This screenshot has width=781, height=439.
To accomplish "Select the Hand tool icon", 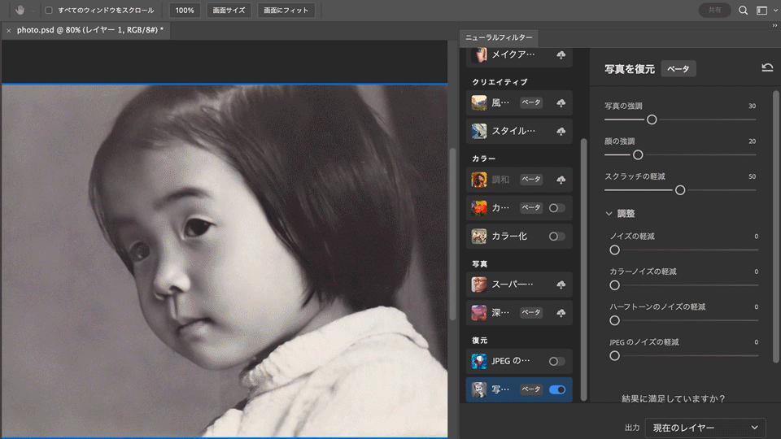I will pyautogui.click(x=20, y=10).
